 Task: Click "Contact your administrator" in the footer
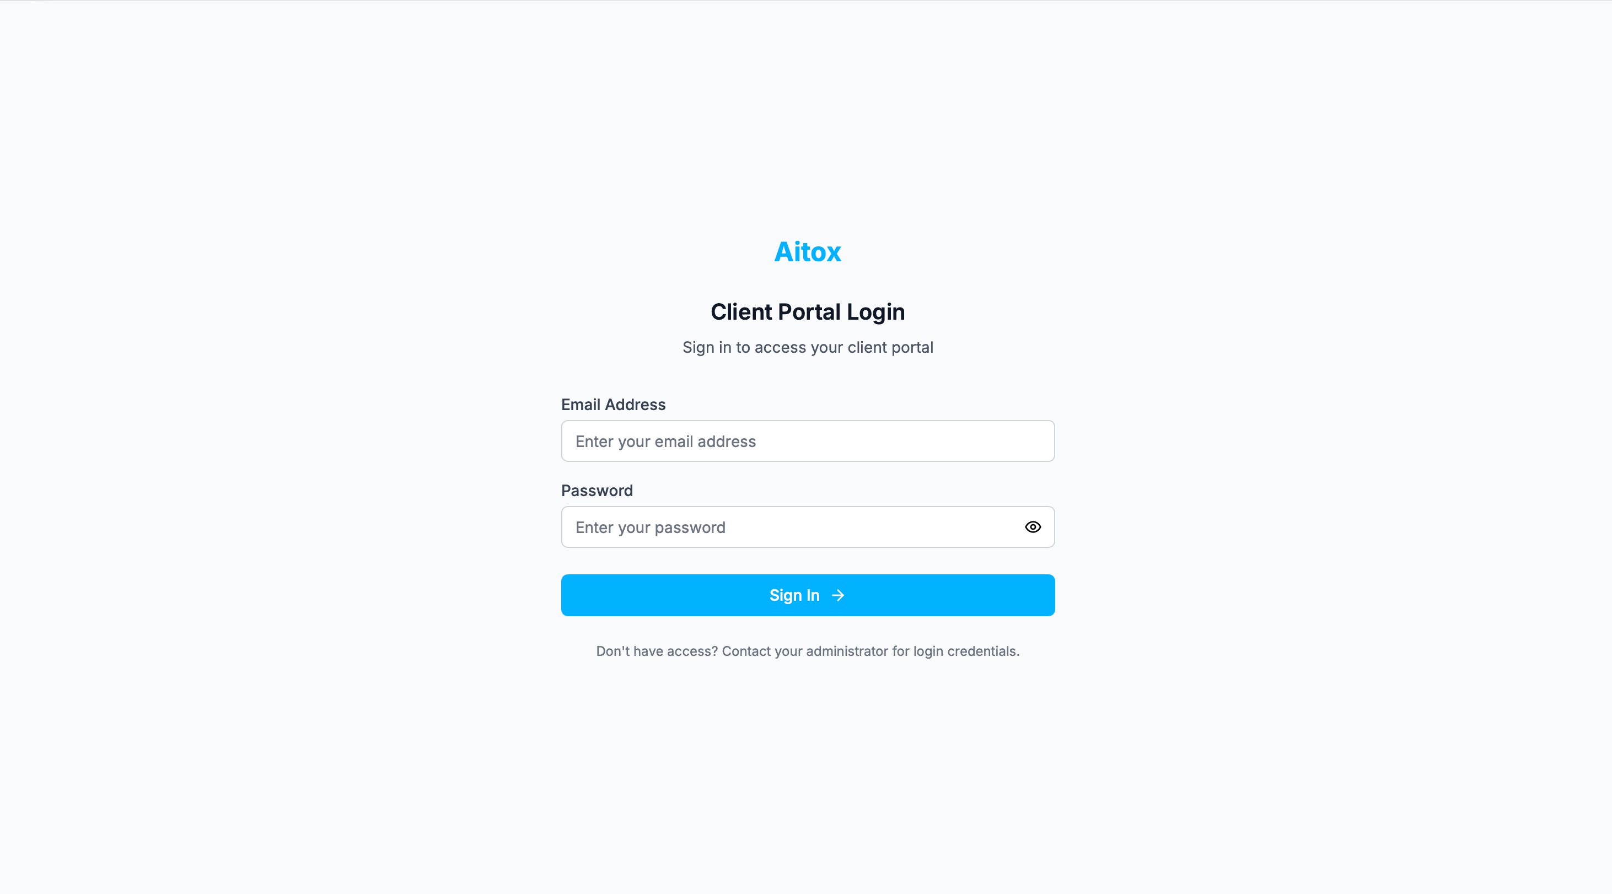[x=805, y=651]
